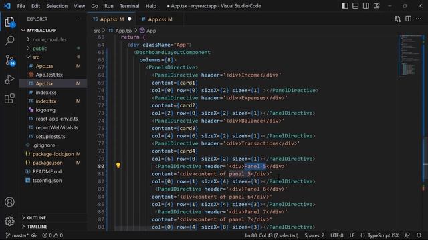
Task: Toggle the secondary side bar
Action: 366,6
